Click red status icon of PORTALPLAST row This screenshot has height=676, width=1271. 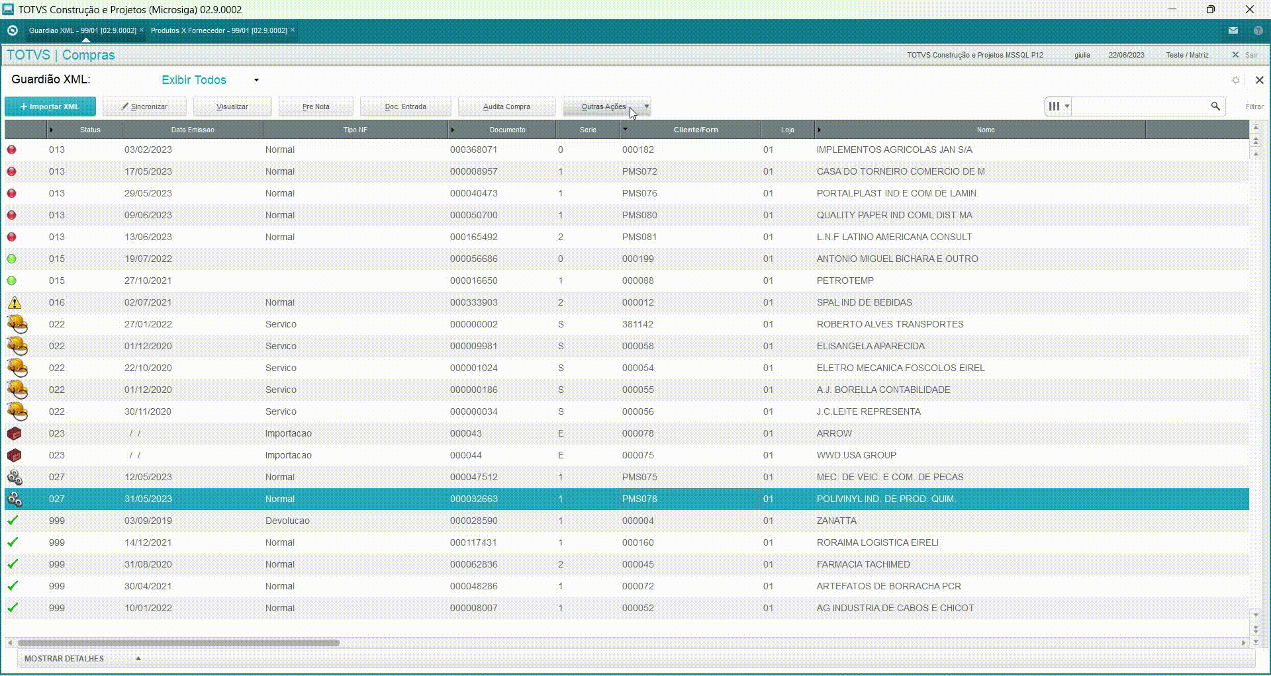click(x=11, y=193)
